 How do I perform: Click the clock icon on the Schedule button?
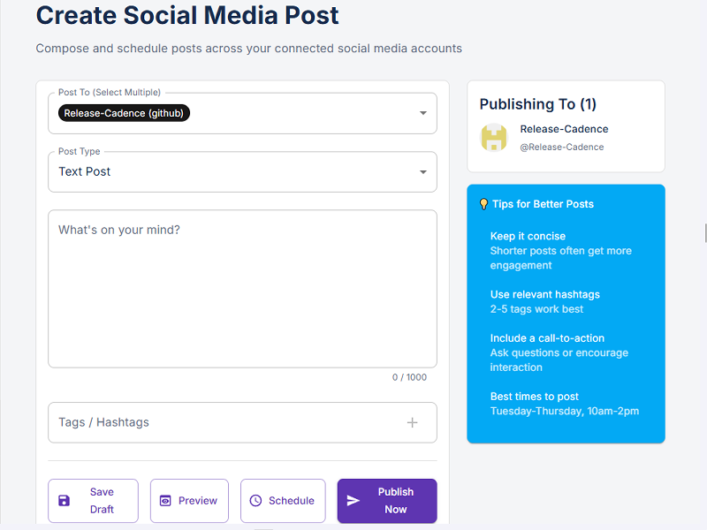[255, 500]
